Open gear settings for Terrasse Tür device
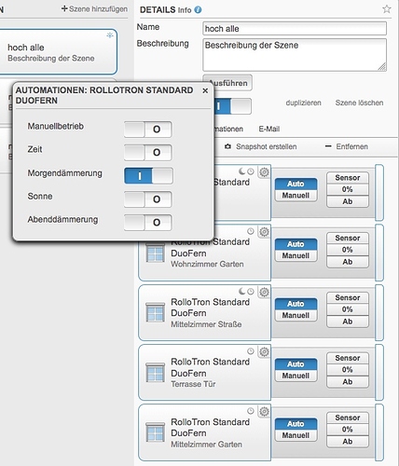The width and height of the screenshot is (399, 466). point(264,351)
